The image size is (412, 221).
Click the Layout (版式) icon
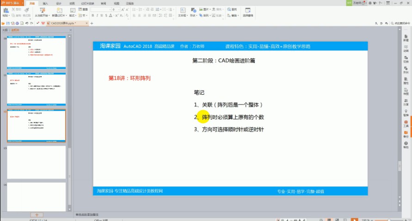pos(73,11)
